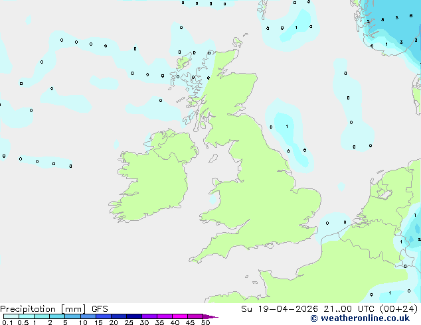Click the 'Precipitation [mm] GFS' title
Image resolution: width=421 pixels, height=325 pixels.
[x=54, y=309]
